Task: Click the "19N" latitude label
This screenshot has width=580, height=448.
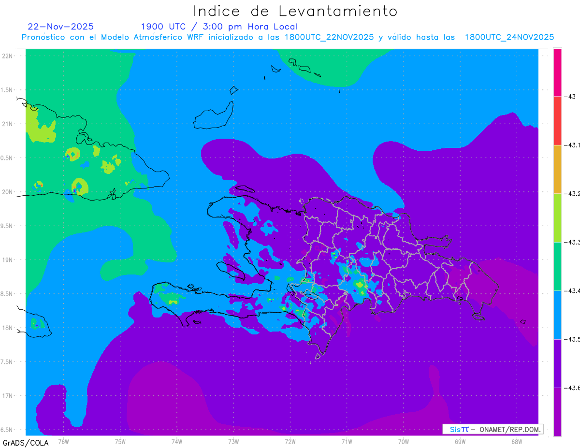Action: pyautogui.click(x=7, y=260)
